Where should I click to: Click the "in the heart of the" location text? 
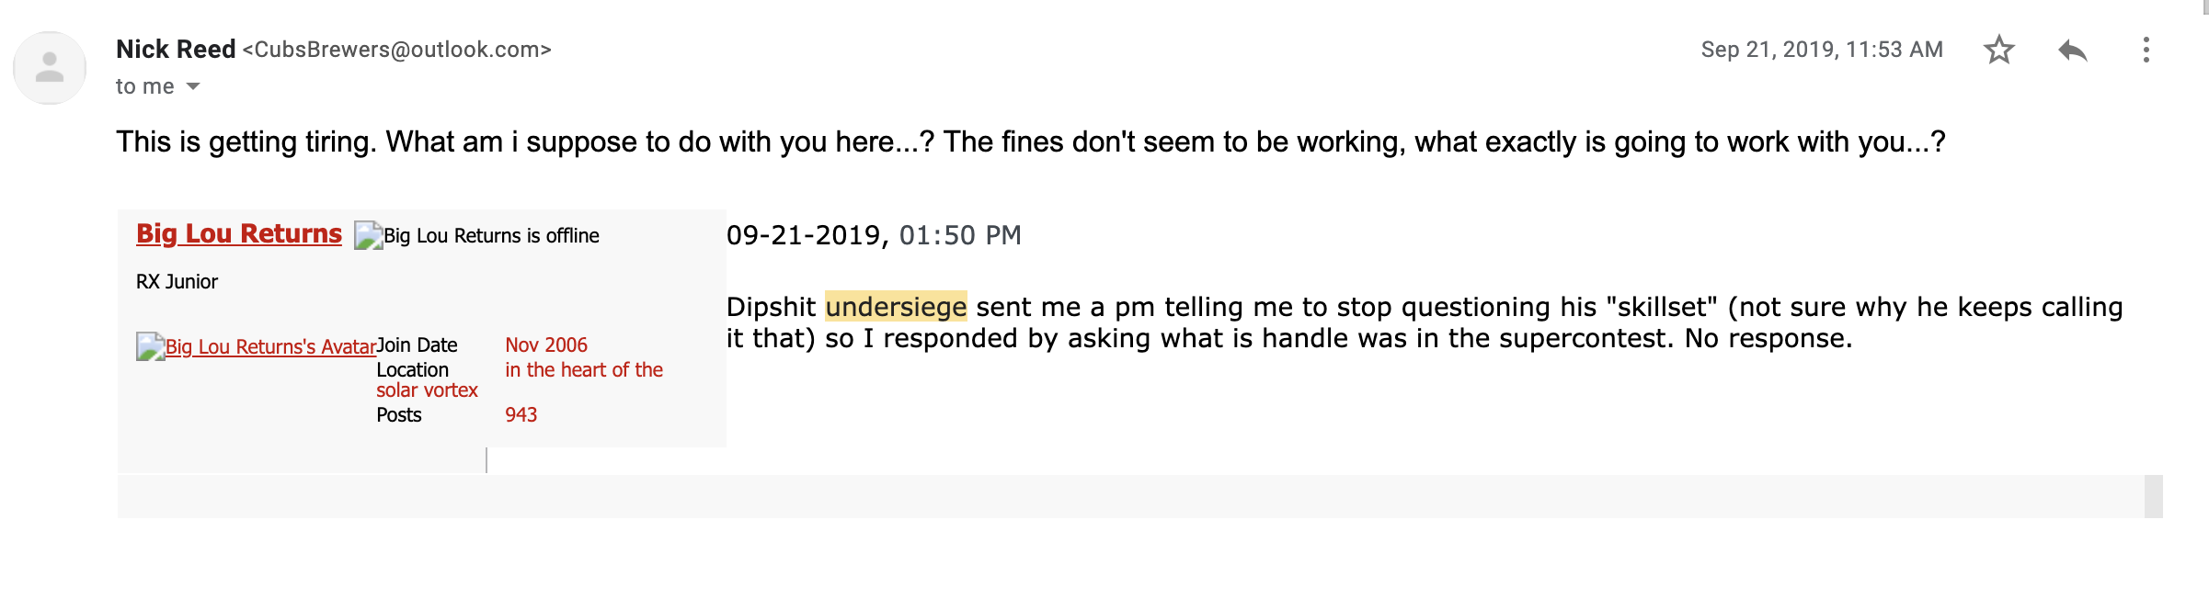tap(583, 370)
